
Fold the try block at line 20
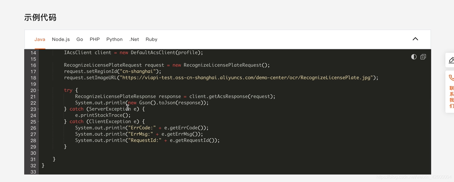pyautogui.click(x=38, y=90)
